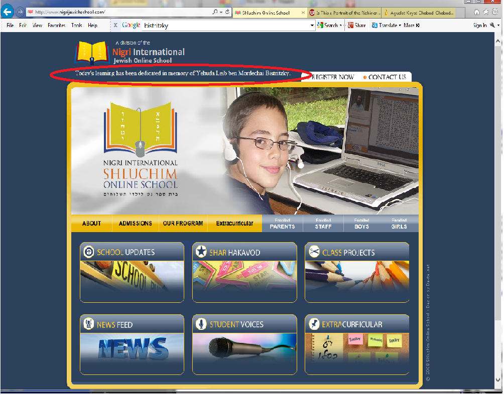Click the Translate toolbar button
Image resolution: width=504 pixels, height=395 pixels.
[x=385, y=25]
